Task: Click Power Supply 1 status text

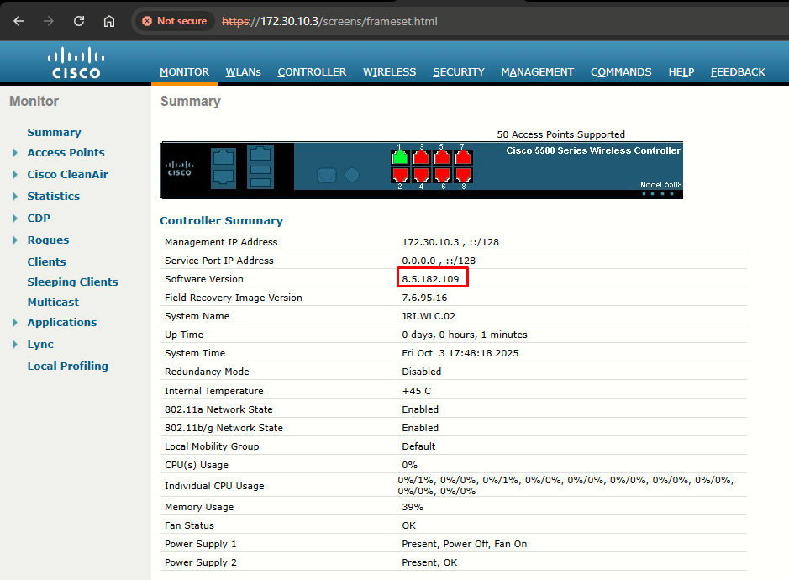Action: [x=464, y=544]
